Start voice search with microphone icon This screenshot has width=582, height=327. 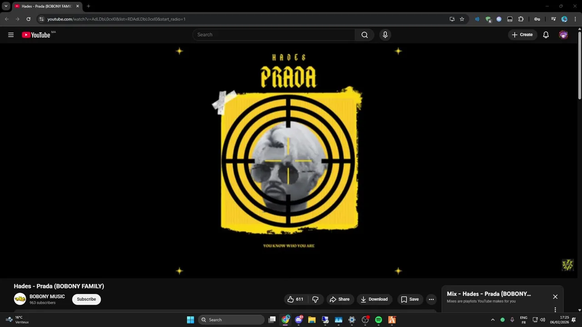[x=385, y=35]
